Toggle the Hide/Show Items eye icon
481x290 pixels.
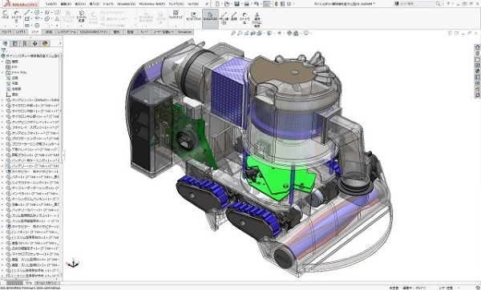tap(280, 33)
